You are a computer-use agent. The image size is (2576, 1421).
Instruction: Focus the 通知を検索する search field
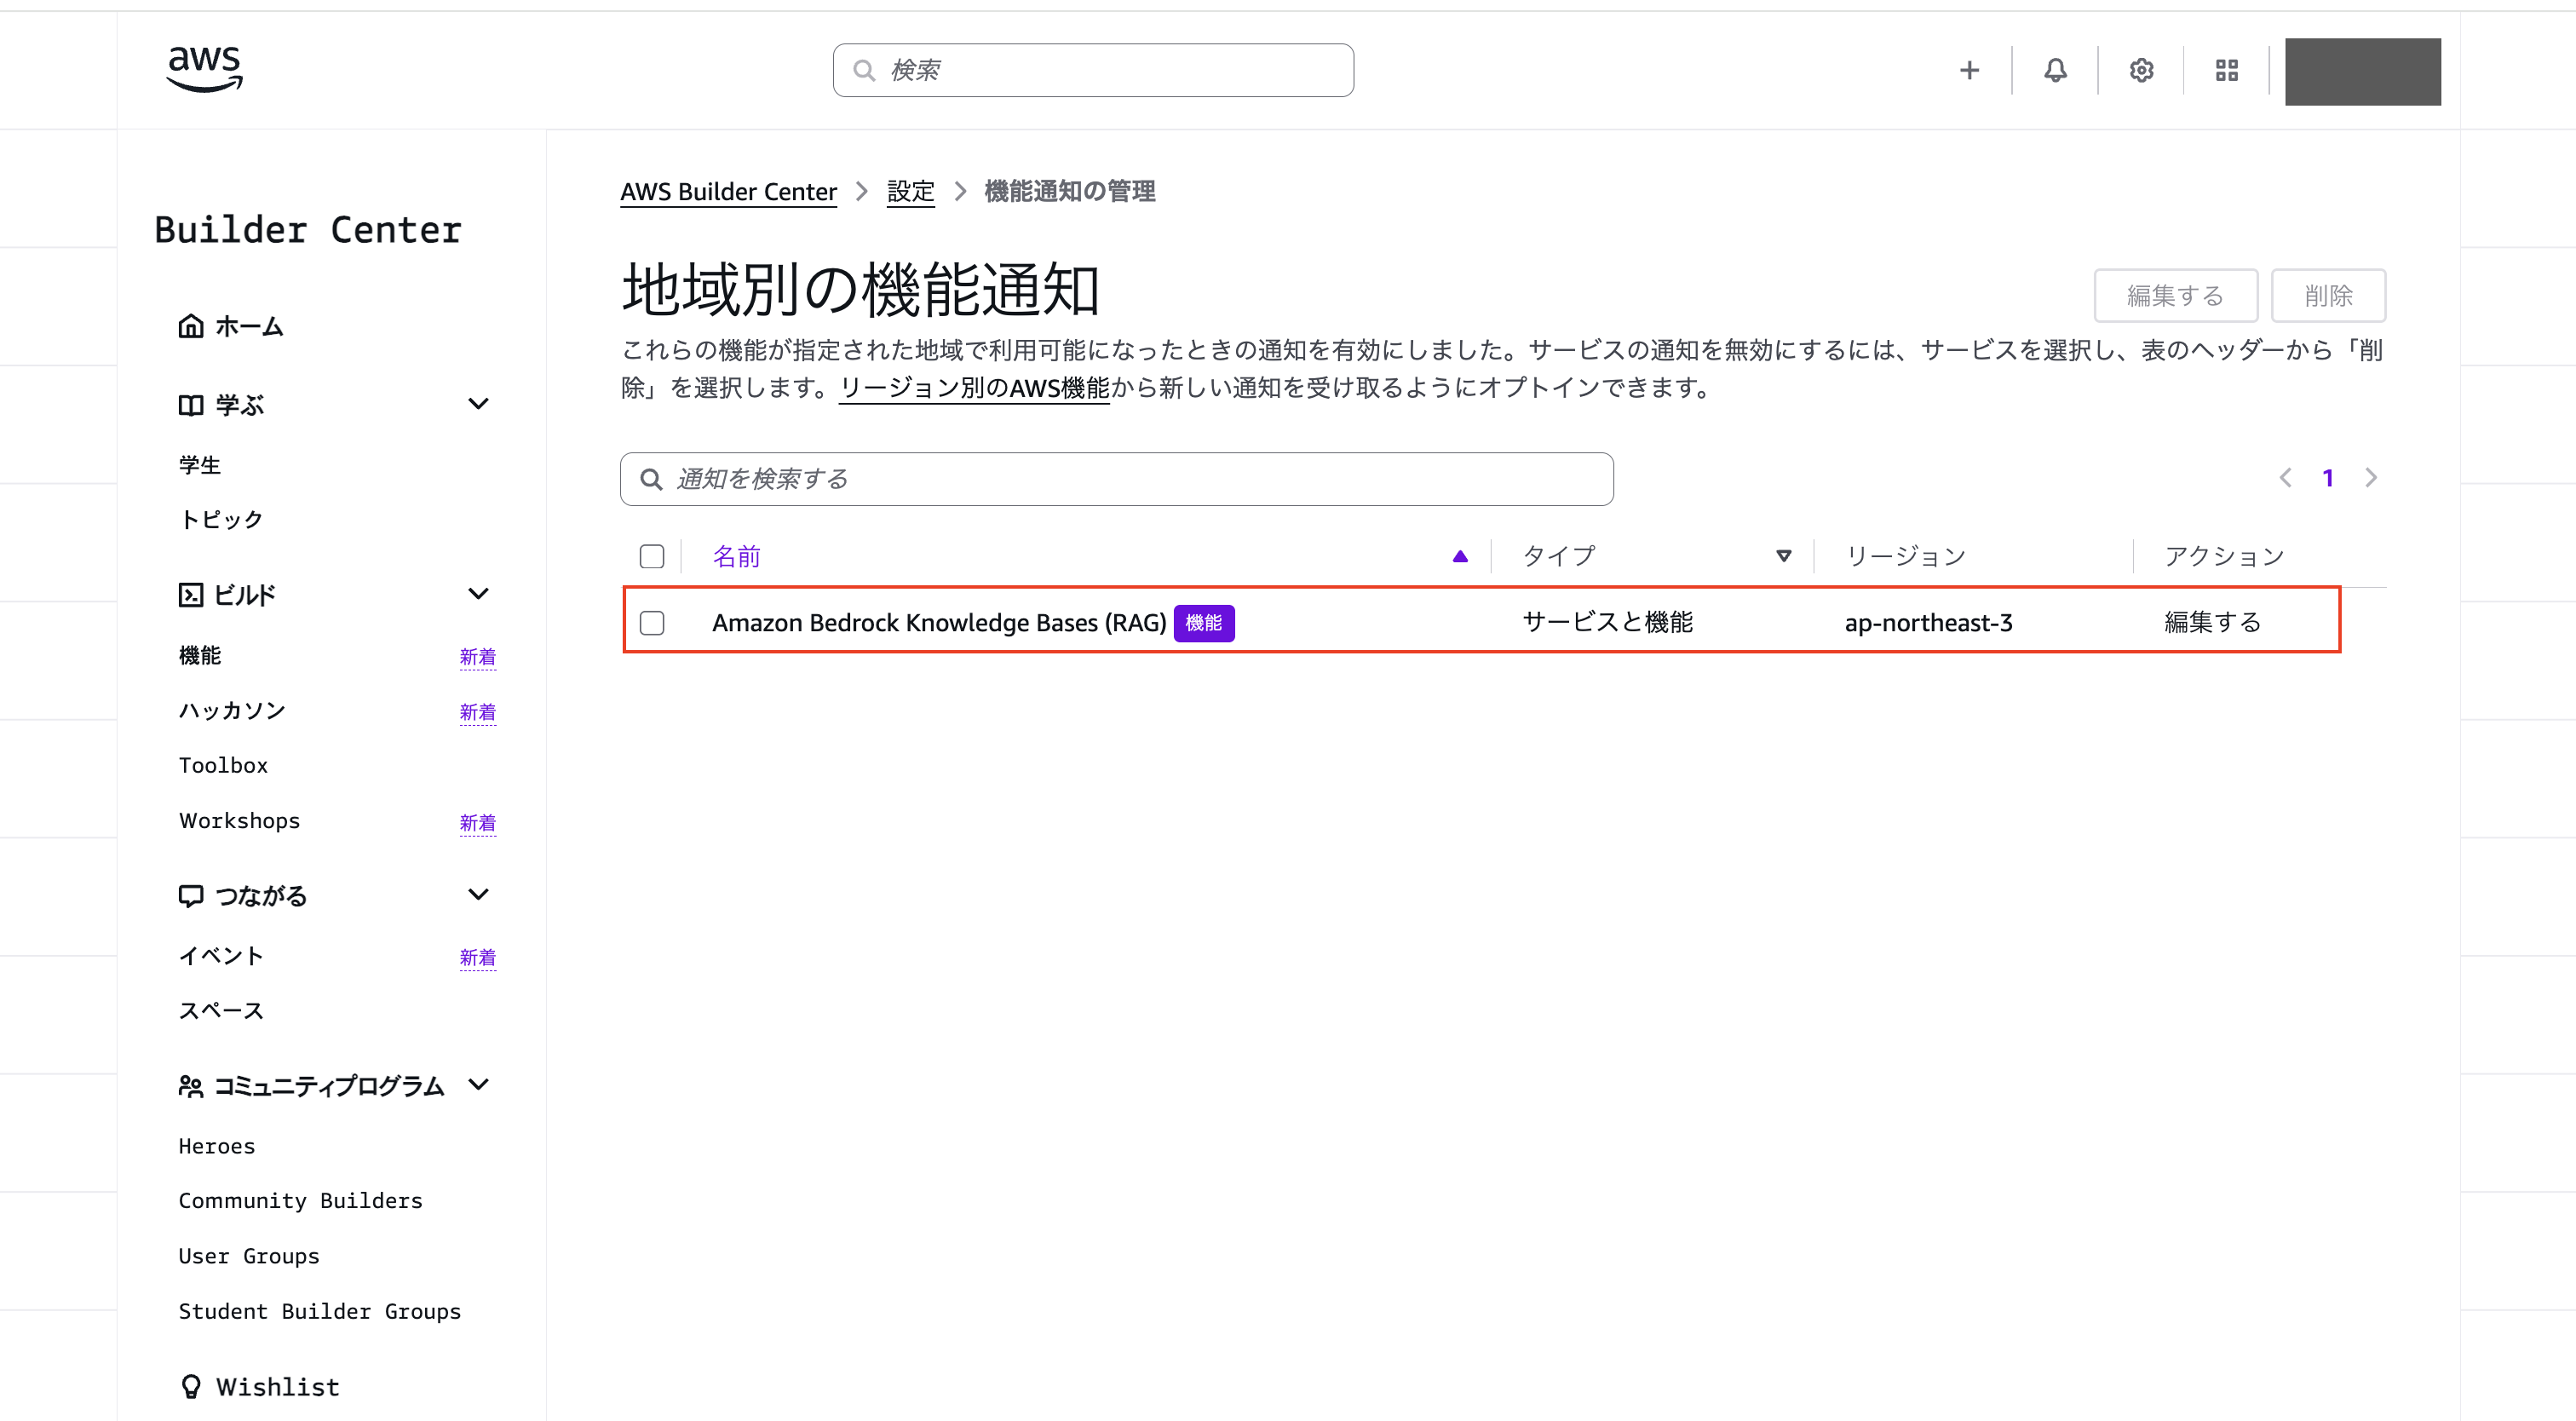(1116, 479)
